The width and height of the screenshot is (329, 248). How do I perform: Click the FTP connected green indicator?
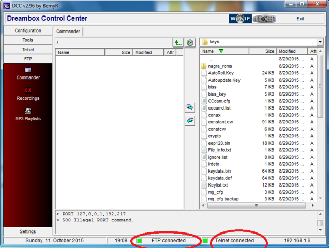pos(139,241)
